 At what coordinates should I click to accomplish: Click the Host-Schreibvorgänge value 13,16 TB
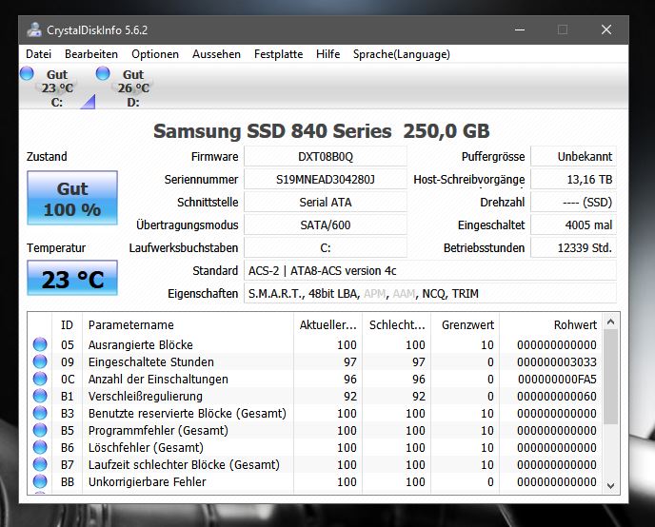click(x=573, y=180)
